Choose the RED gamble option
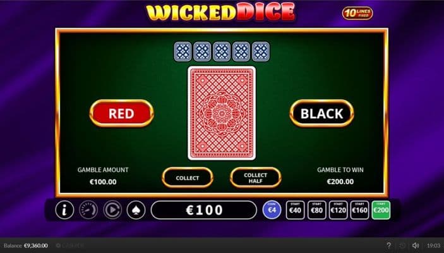Viewport: 444px width, 253px height. [121, 113]
